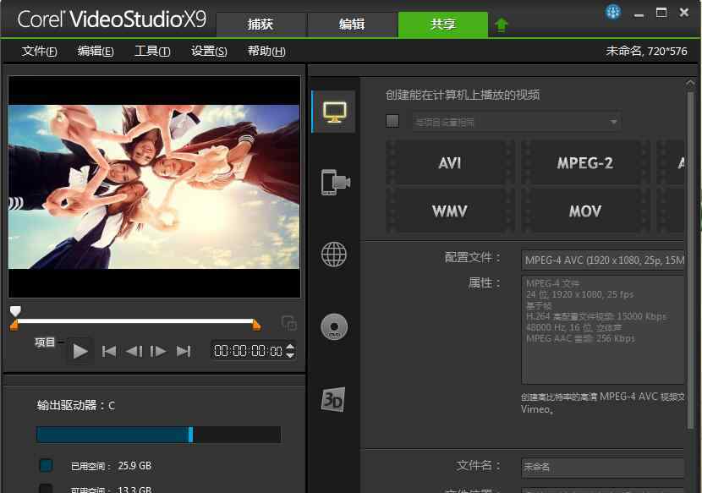Viewport: 702px width, 493px height.
Task: Decrease timecode with down stepper arrow
Action: (290, 355)
